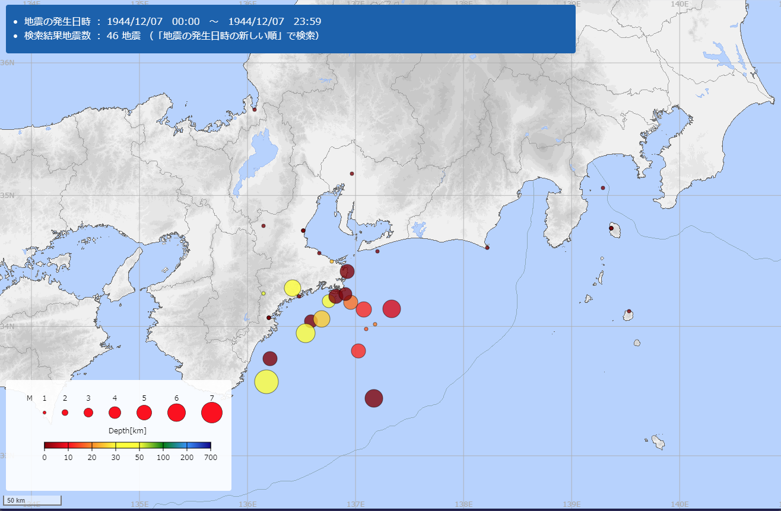Viewport: 781px width, 511px height.
Task: Click the magnitude 5 legend circle
Action: [144, 413]
